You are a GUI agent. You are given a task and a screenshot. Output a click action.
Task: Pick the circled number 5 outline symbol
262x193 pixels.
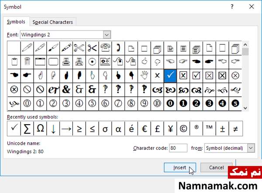click(x=92, y=104)
